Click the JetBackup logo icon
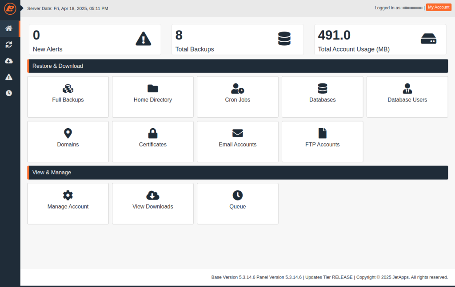Image resolution: width=455 pixels, height=287 pixels. (x=10, y=8)
